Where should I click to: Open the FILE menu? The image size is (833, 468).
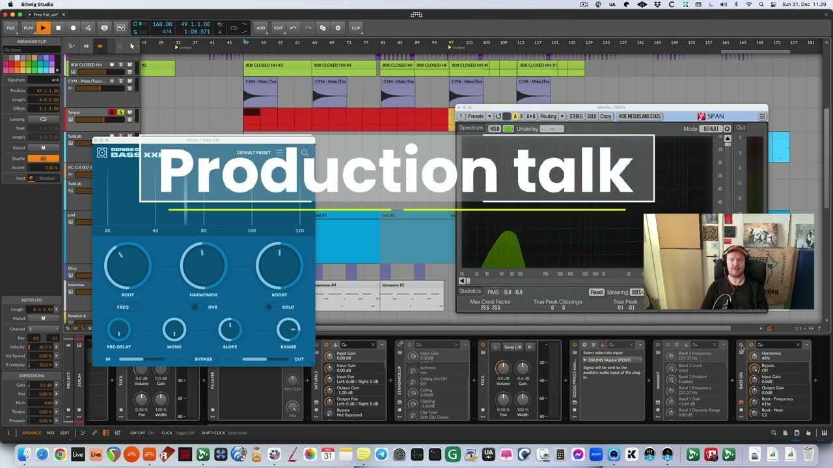(10, 28)
